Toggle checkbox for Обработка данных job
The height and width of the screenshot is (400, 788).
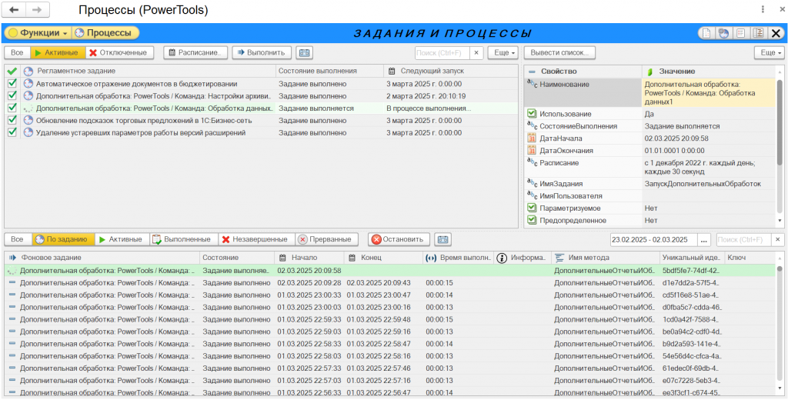point(12,108)
